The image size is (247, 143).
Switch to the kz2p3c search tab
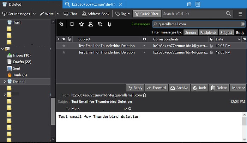[94, 4]
